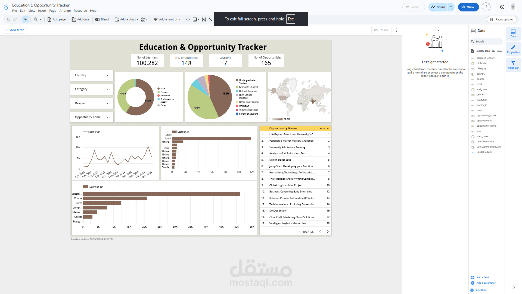Click the Search field in the Data panel
Viewport: 522px width, 294px height.
click(486, 41)
